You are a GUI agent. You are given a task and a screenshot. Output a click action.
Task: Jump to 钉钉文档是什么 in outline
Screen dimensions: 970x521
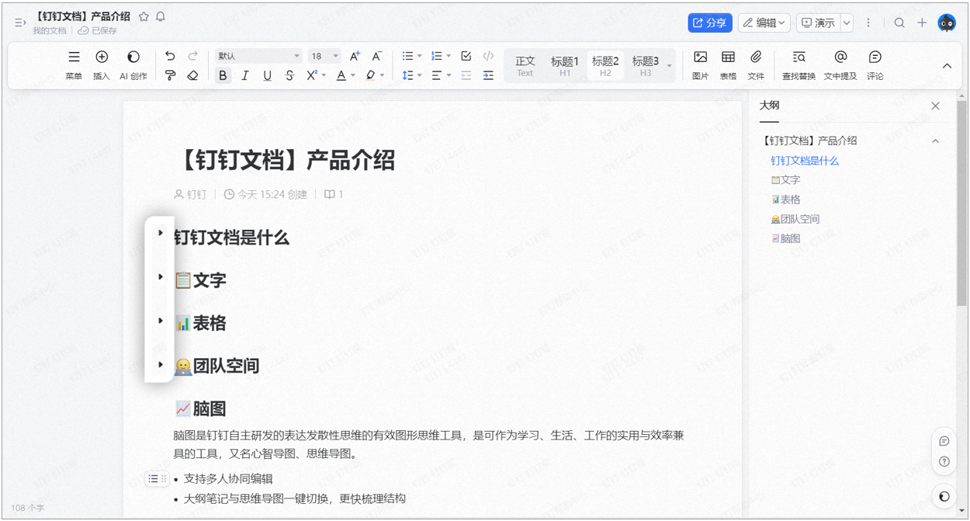coord(805,161)
